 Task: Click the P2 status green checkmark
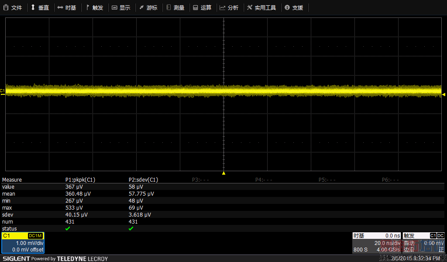pyautogui.click(x=131, y=229)
